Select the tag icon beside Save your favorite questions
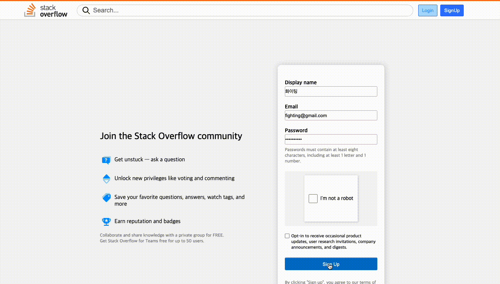Screen dimensions: 500x284 click(x=106, y=198)
